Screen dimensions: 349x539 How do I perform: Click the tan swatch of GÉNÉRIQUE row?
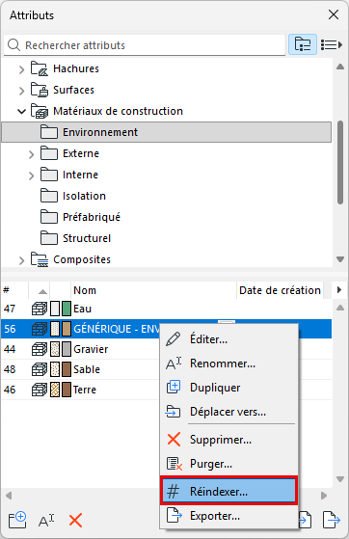pyautogui.click(x=67, y=329)
